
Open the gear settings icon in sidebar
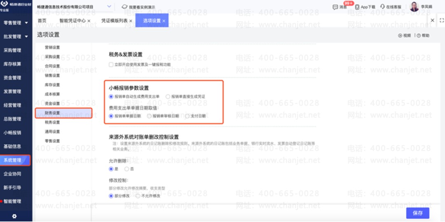[x=14, y=216]
